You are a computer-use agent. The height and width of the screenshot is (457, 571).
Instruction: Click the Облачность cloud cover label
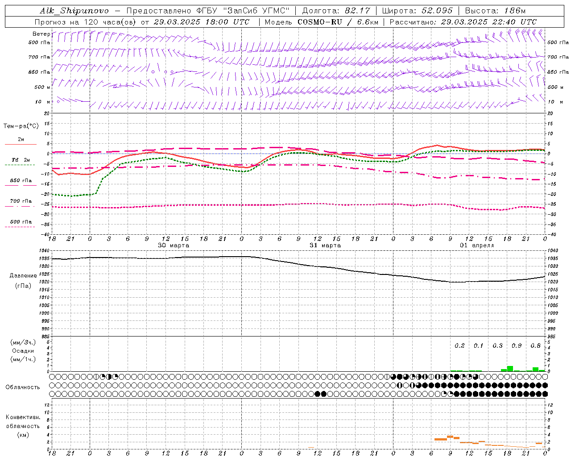[23, 387]
